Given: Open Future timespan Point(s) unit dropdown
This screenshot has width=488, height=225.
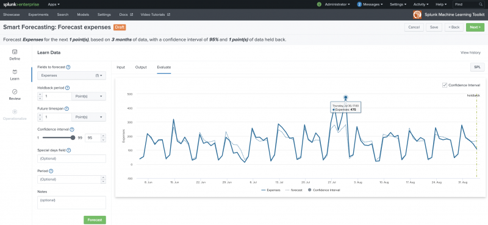Looking at the screenshot, I should click(x=88, y=117).
